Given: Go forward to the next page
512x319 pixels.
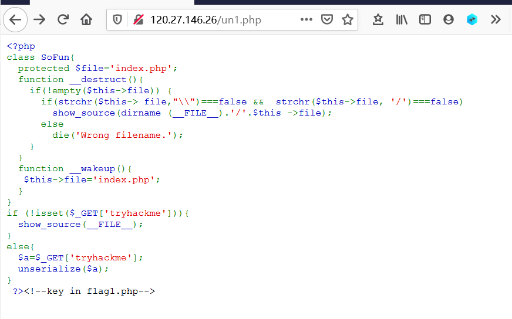Looking at the screenshot, I should coord(39,20).
